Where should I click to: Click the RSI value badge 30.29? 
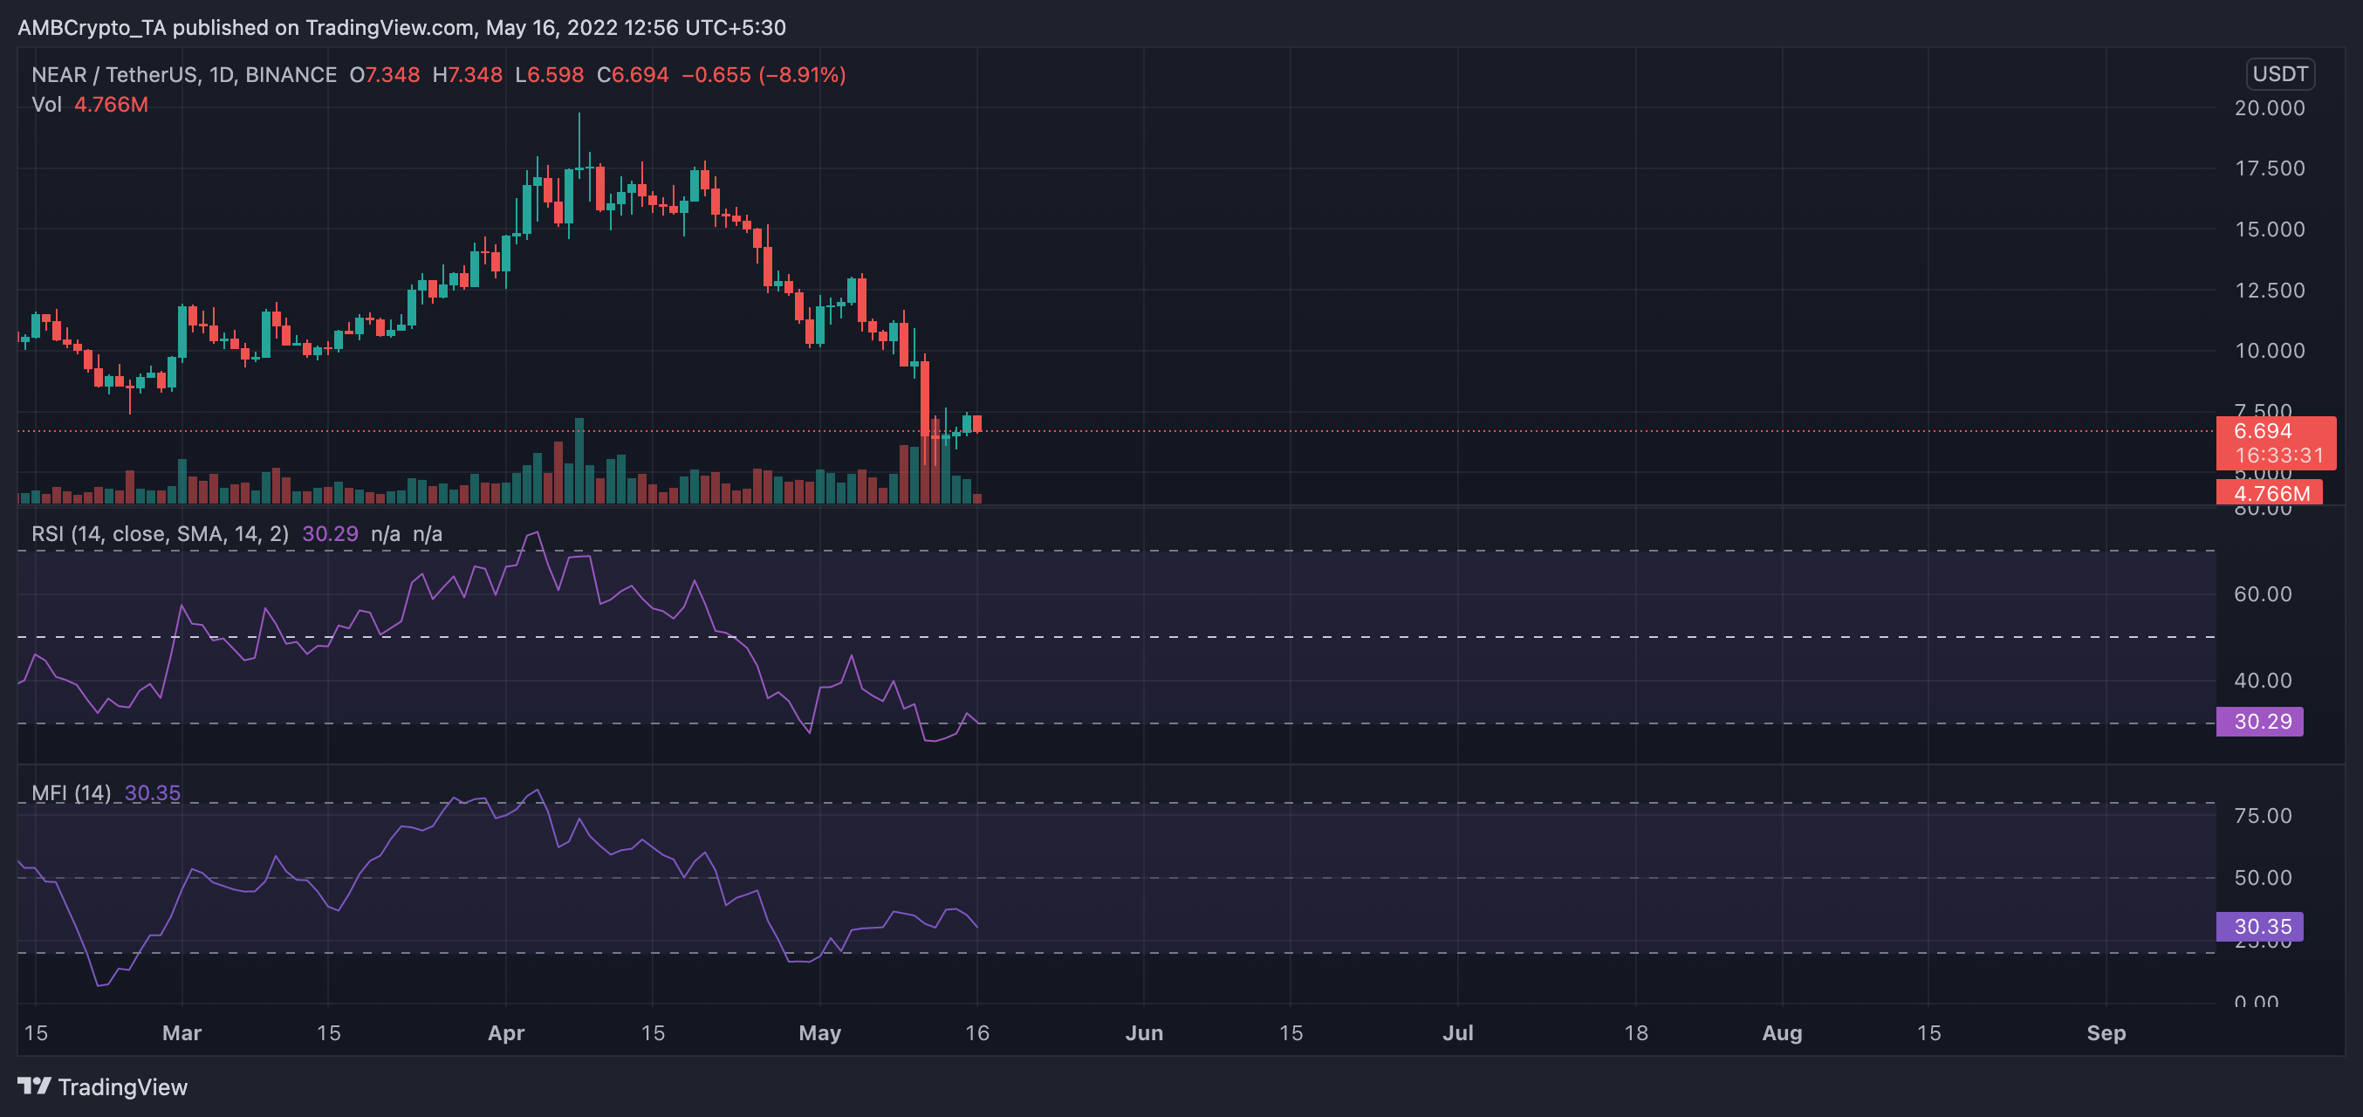(x=2260, y=722)
